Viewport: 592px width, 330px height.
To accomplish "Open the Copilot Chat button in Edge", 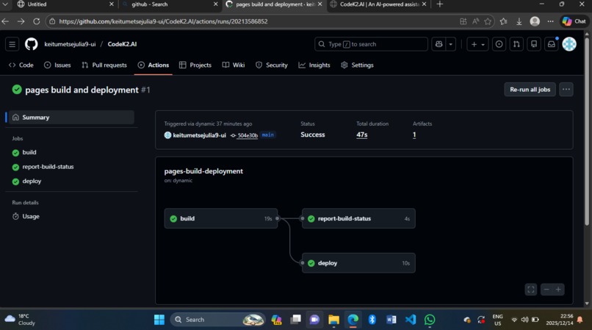I will pos(574,21).
